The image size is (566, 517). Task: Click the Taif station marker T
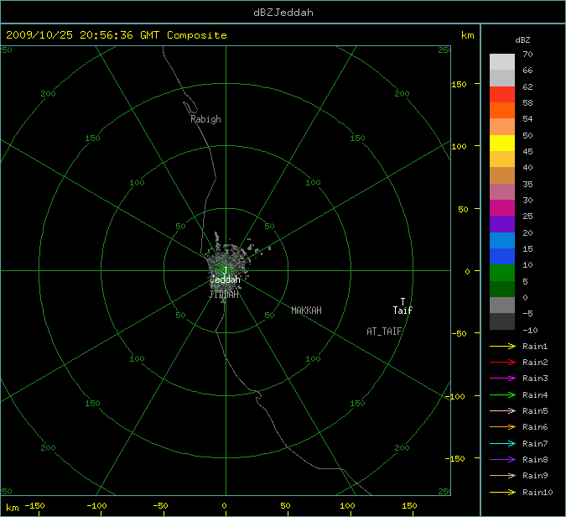click(x=402, y=301)
